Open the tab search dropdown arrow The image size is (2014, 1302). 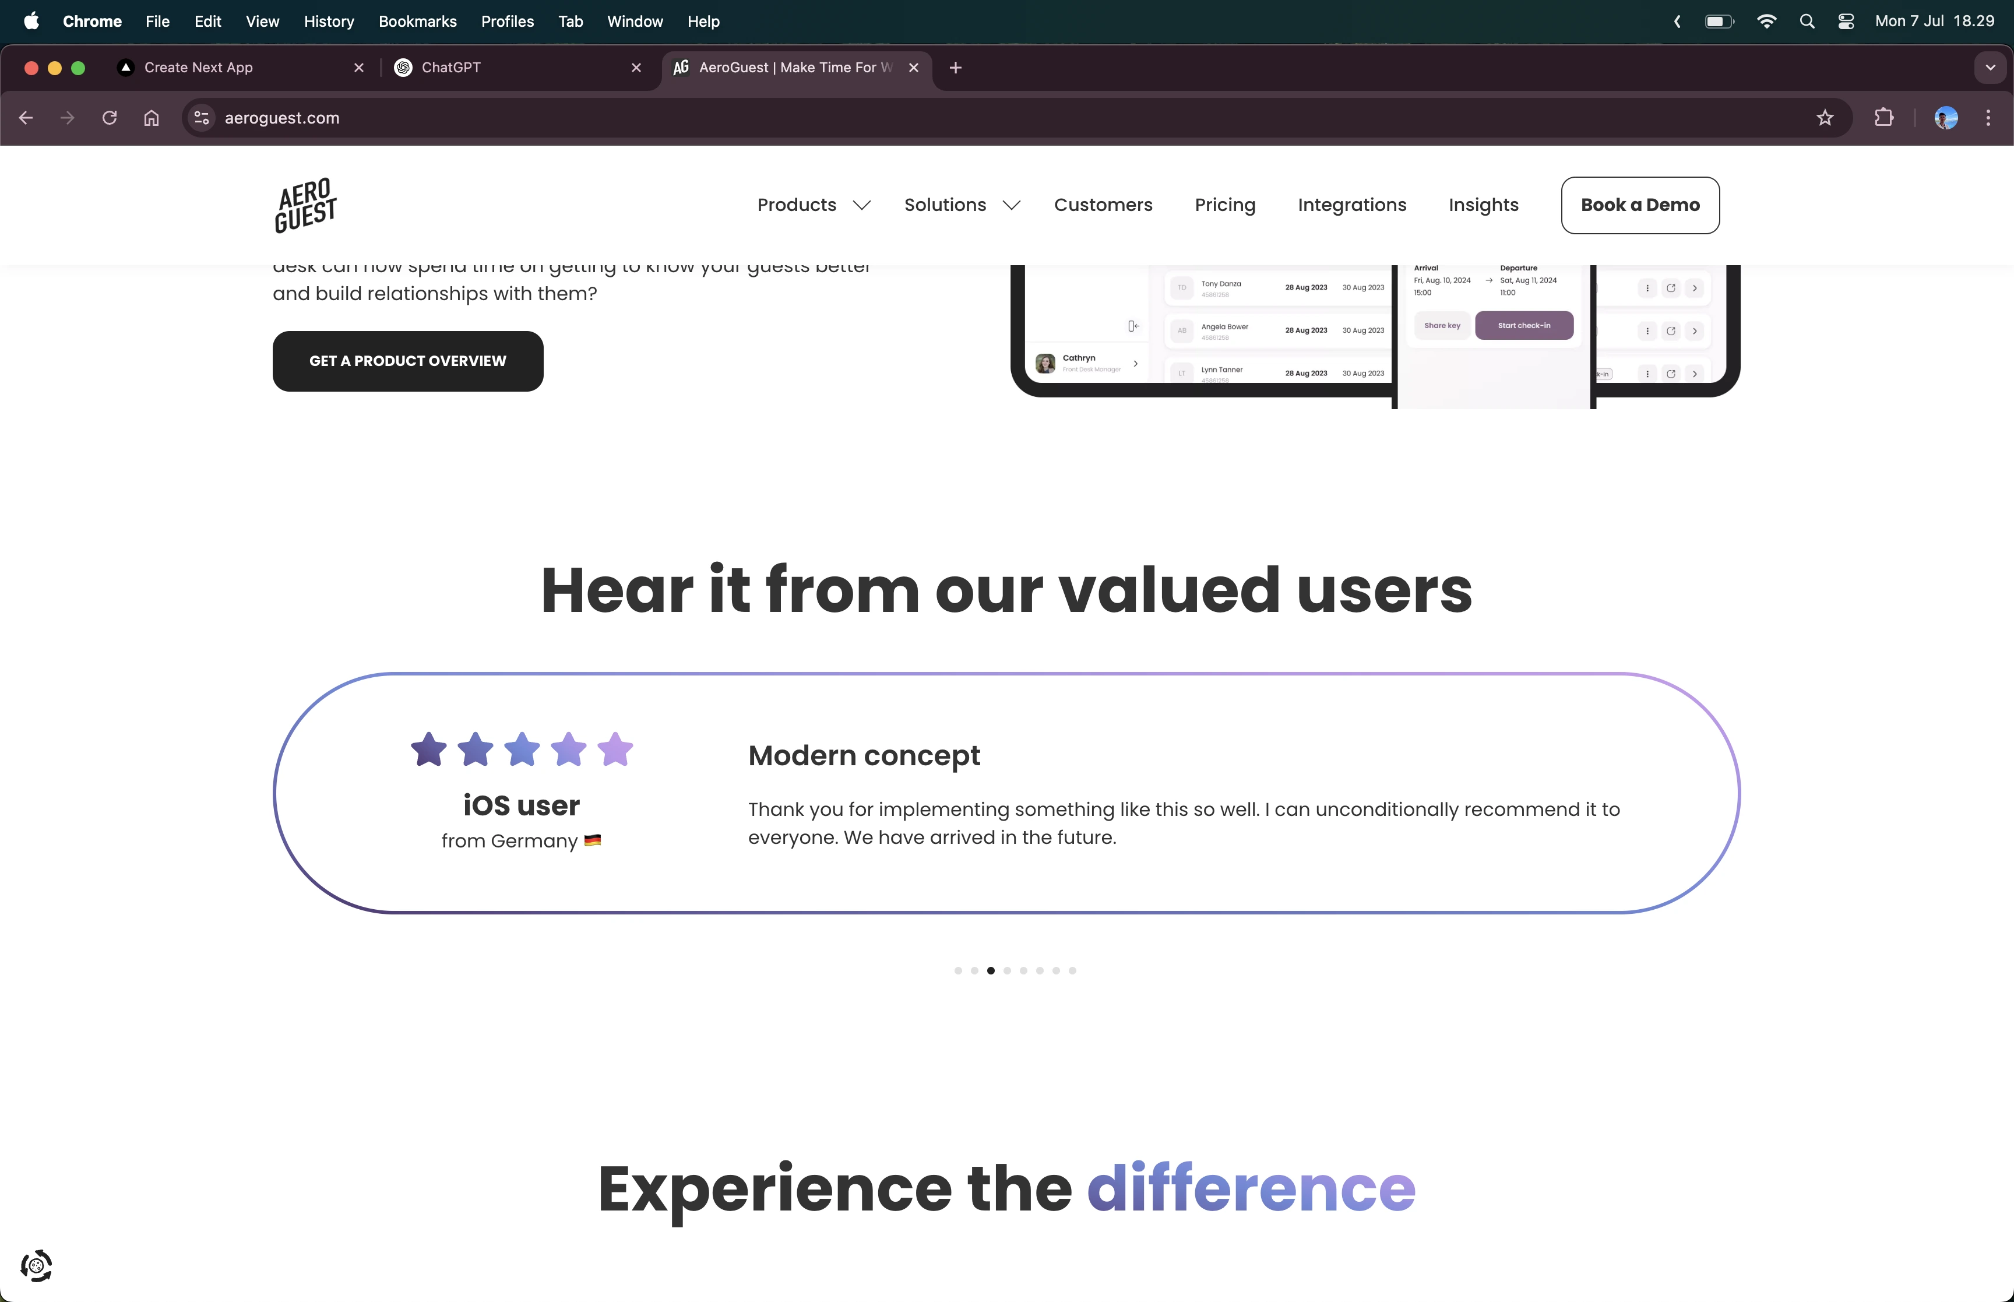point(1990,68)
